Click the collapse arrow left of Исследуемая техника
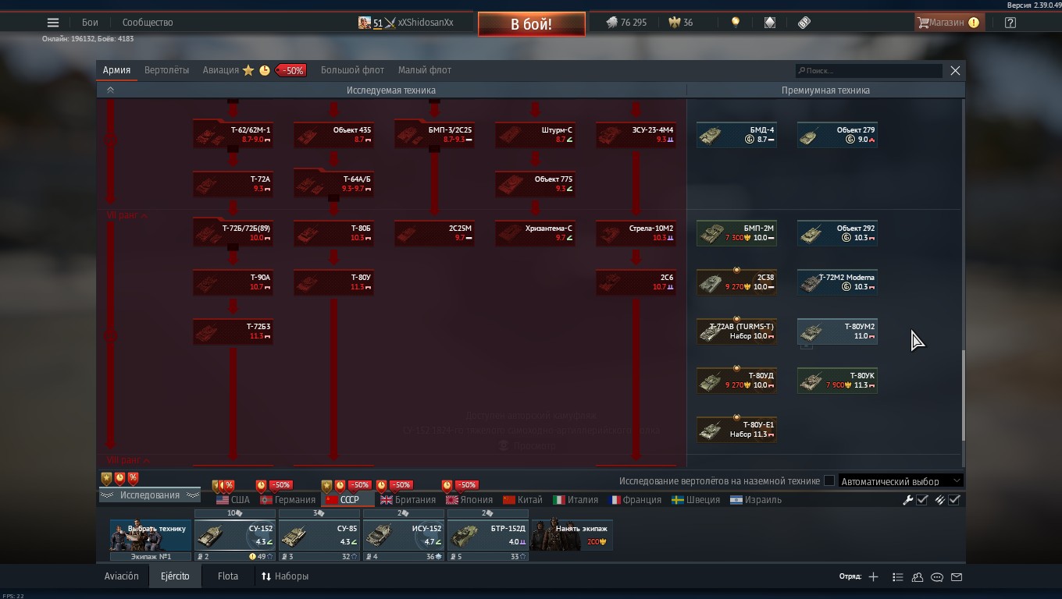 [110, 90]
